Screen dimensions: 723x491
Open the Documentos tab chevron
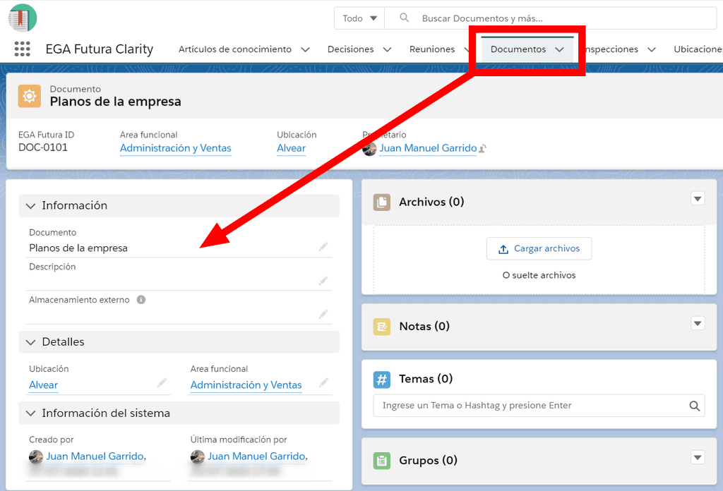(559, 49)
